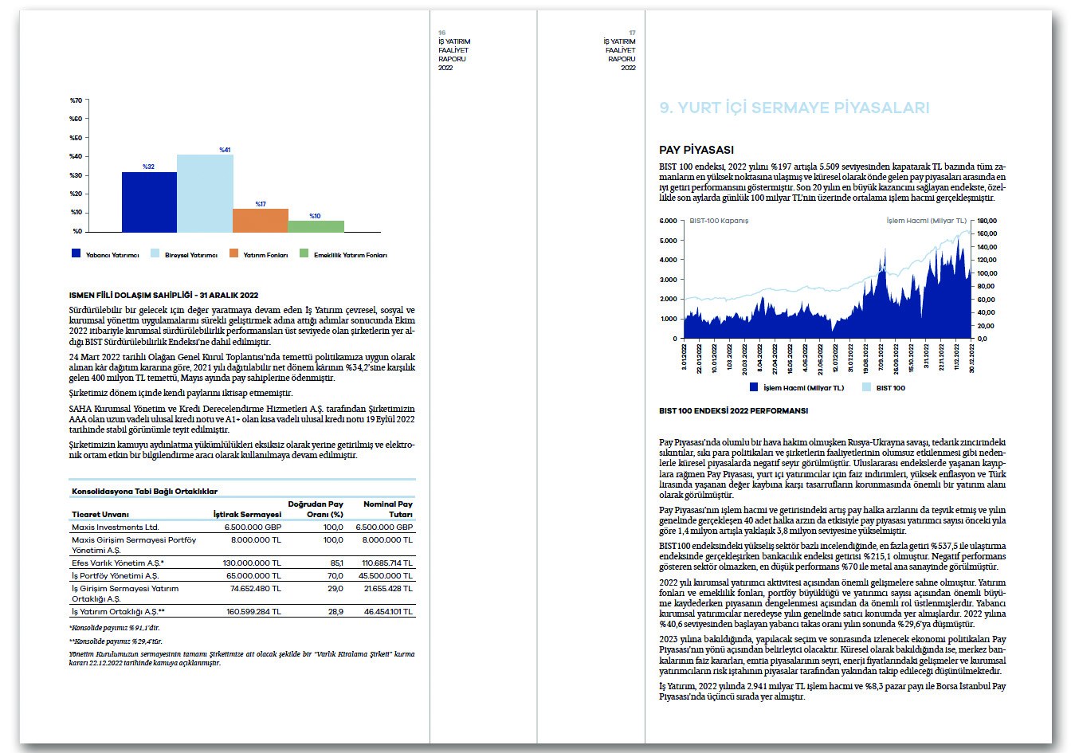Click the PAY PİYASASI heading
Viewport: 1071px width, 753px height.
pos(698,148)
